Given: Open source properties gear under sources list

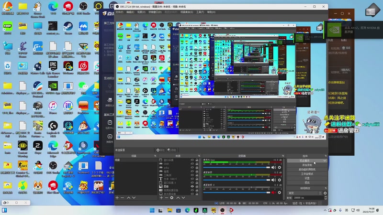Looking at the screenshot, I should click(x=172, y=198).
